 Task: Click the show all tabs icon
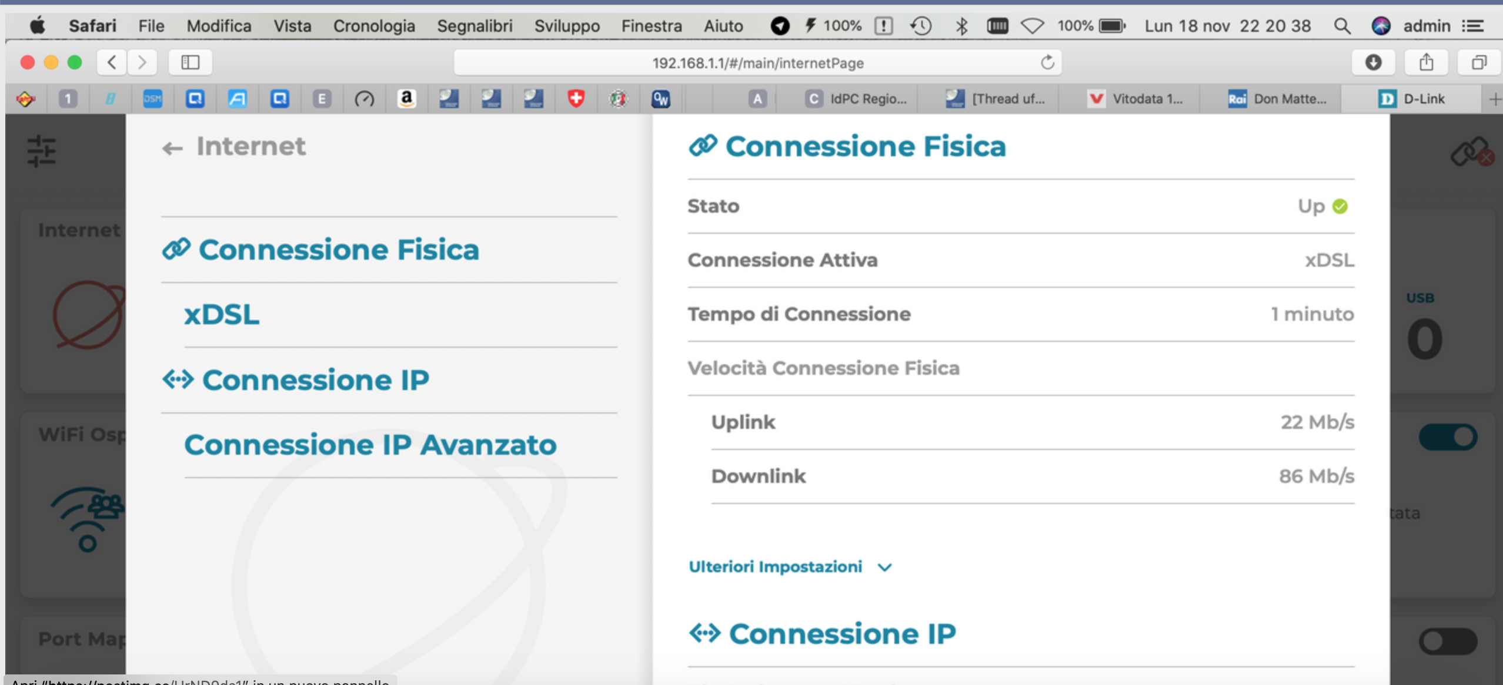[1479, 62]
